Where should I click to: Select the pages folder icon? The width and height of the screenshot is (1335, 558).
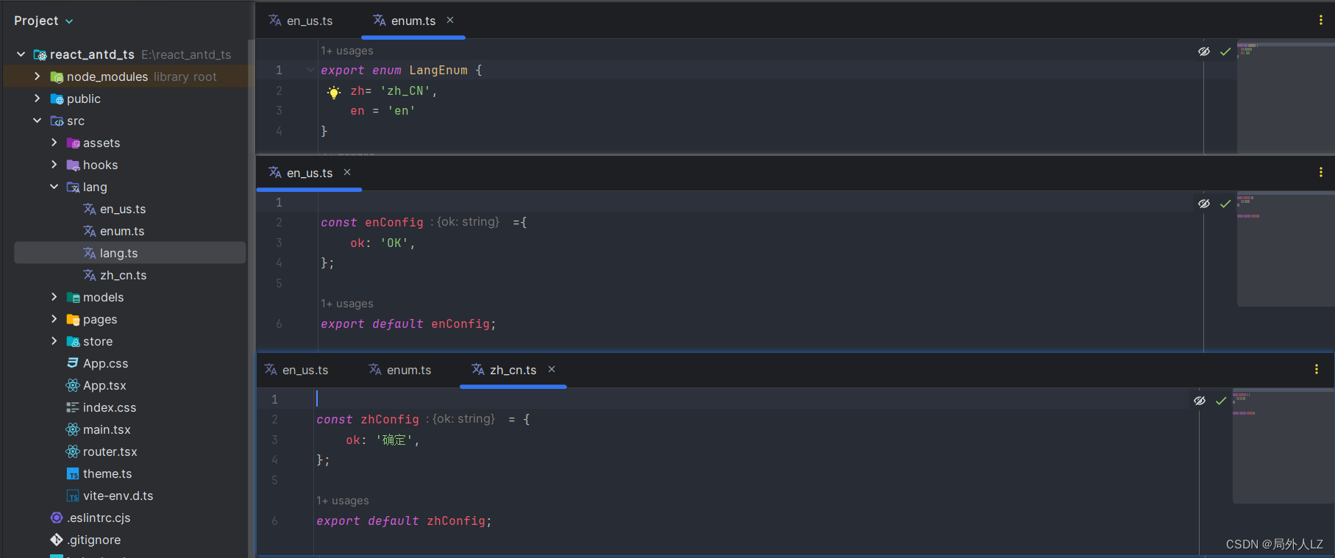coord(73,320)
